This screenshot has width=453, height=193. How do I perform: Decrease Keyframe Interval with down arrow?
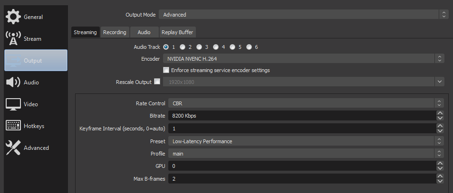point(440,131)
